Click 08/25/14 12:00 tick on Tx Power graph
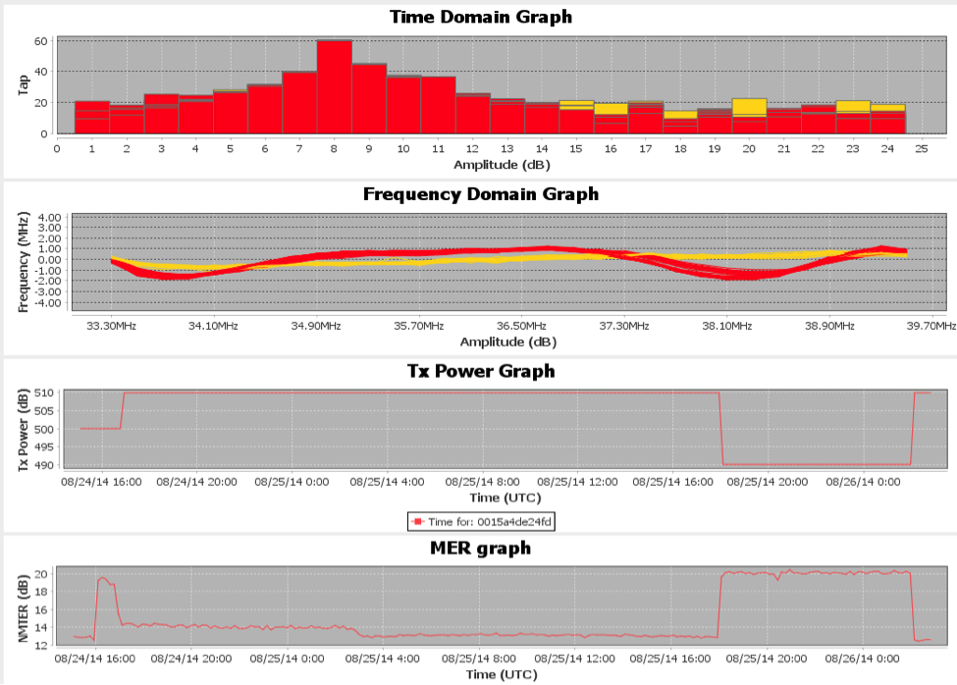Viewport: 957px width, 685px height. [x=583, y=482]
